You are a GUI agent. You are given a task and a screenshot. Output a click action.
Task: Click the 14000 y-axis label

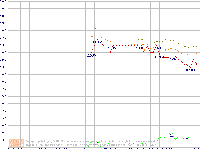(x=4, y=45)
